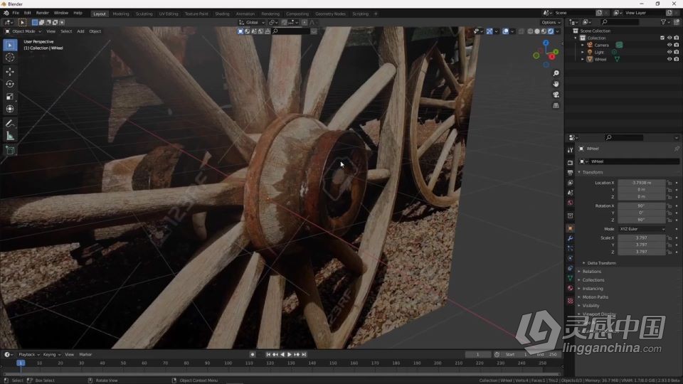The image size is (683, 384).
Task: Lock the Location X field
Action: tap(669, 183)
